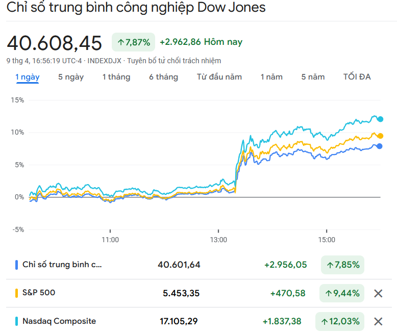The width and height of the screenshot is (397, 335).
Task: Open the TỐI ĐA range tab
Action: [357, 77]
